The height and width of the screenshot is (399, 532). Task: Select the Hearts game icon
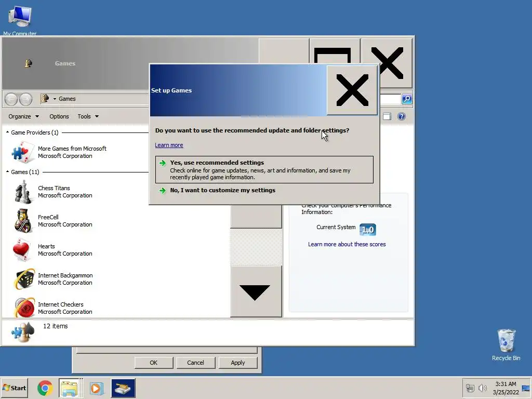(22, 250)
